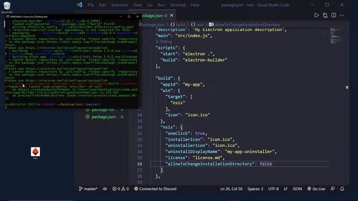Open the notifications bell

(342, 189)
